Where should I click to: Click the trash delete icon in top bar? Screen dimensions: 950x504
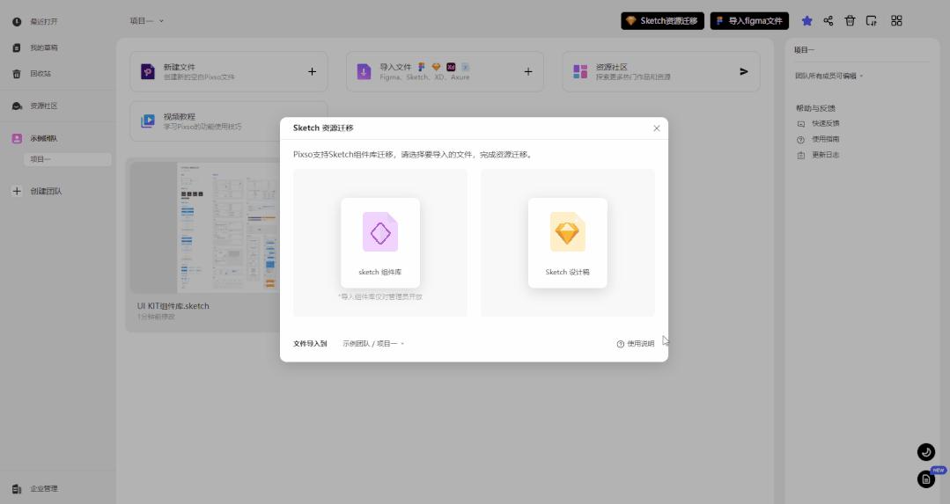(x=850, y=20)
